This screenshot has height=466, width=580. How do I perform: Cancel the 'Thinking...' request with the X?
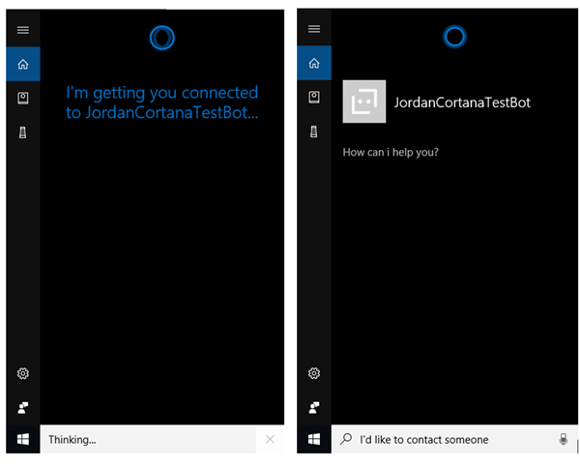(270, 440)
